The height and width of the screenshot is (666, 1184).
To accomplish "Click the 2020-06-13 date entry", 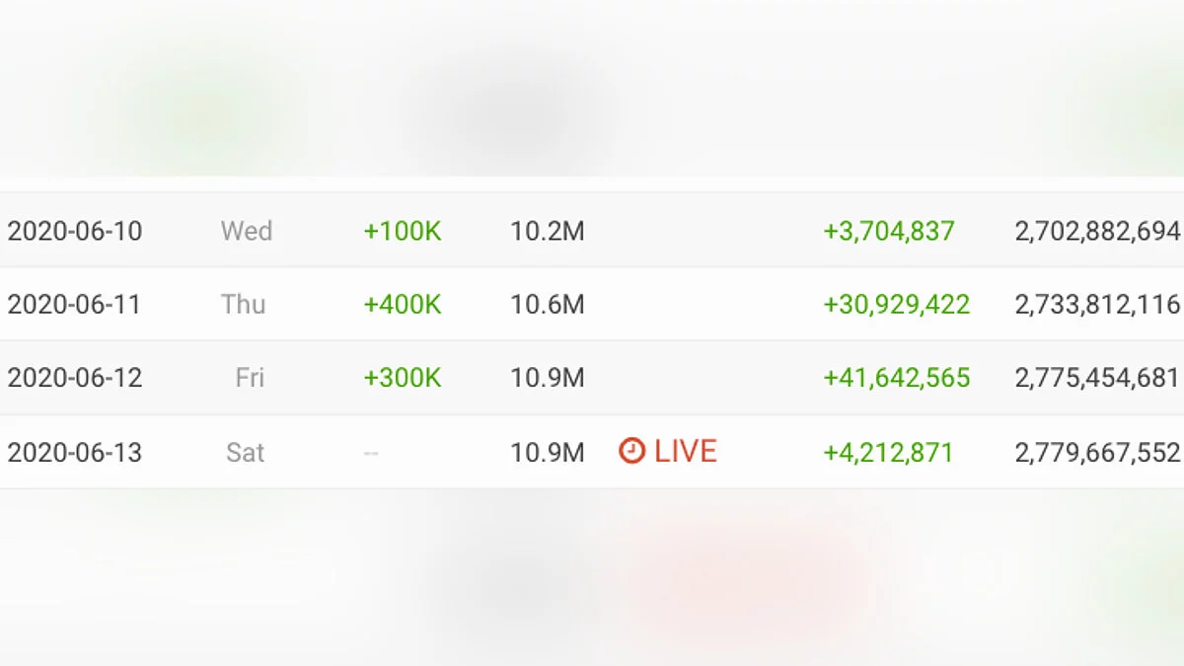I will click(x=75, y=453).
